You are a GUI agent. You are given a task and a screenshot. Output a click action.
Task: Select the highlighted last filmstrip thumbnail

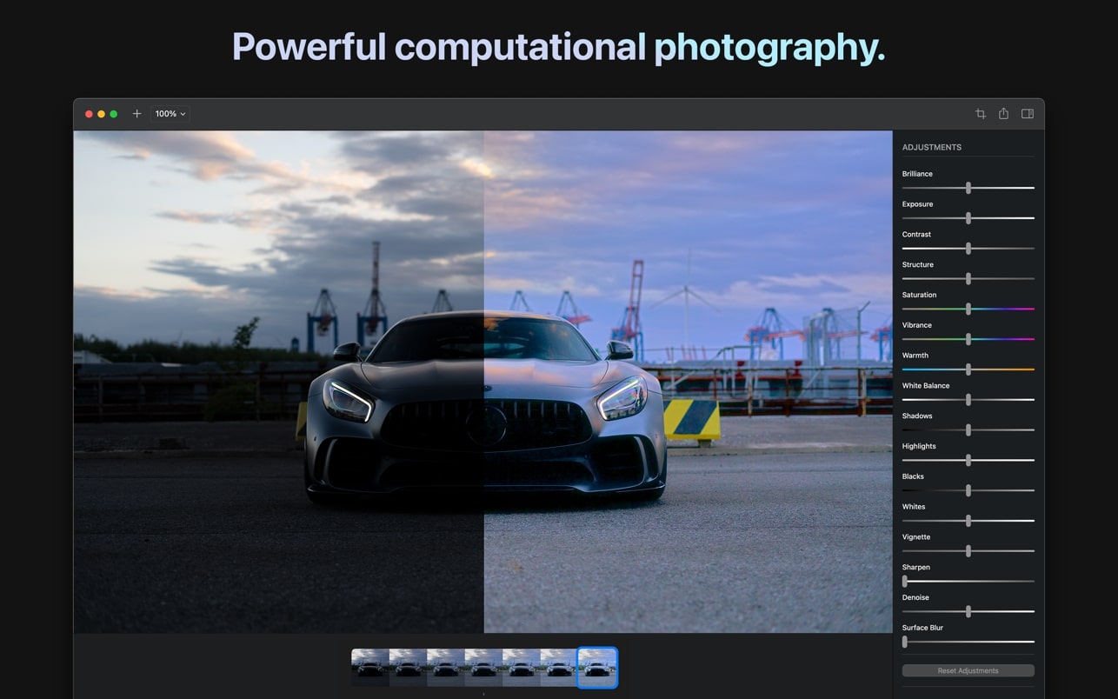coord(597,668)
